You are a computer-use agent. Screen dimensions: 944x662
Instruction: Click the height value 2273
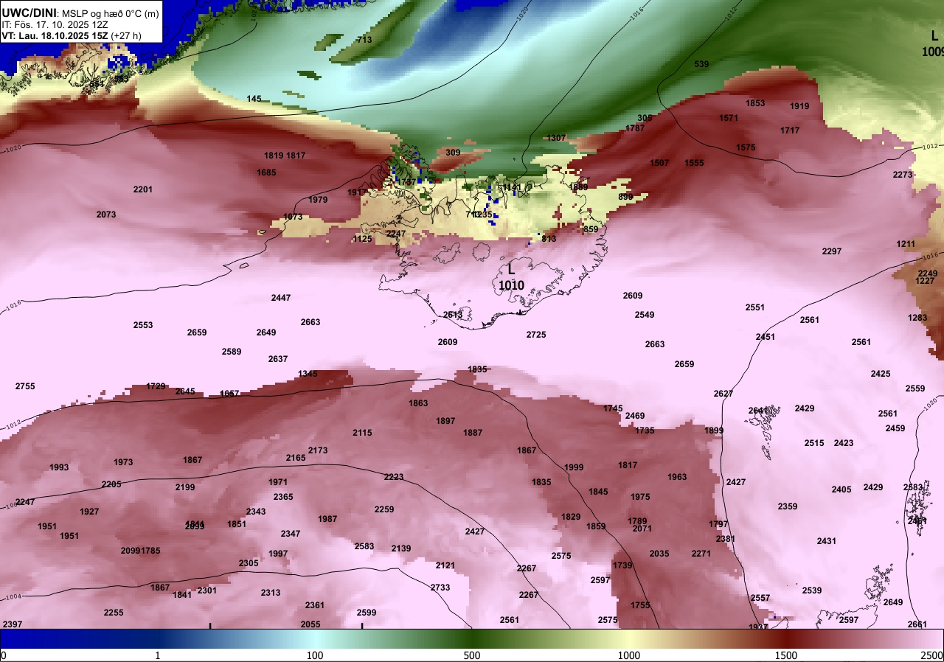[903, 175]
